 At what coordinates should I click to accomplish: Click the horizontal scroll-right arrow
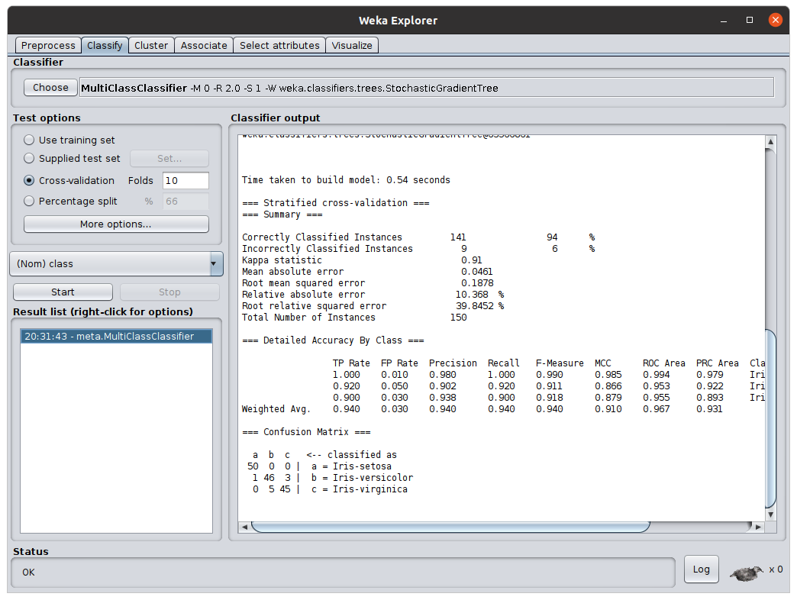(x=758, y=527)
